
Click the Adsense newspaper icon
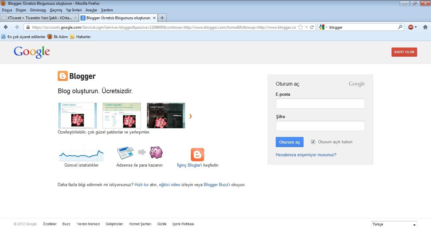125,153
